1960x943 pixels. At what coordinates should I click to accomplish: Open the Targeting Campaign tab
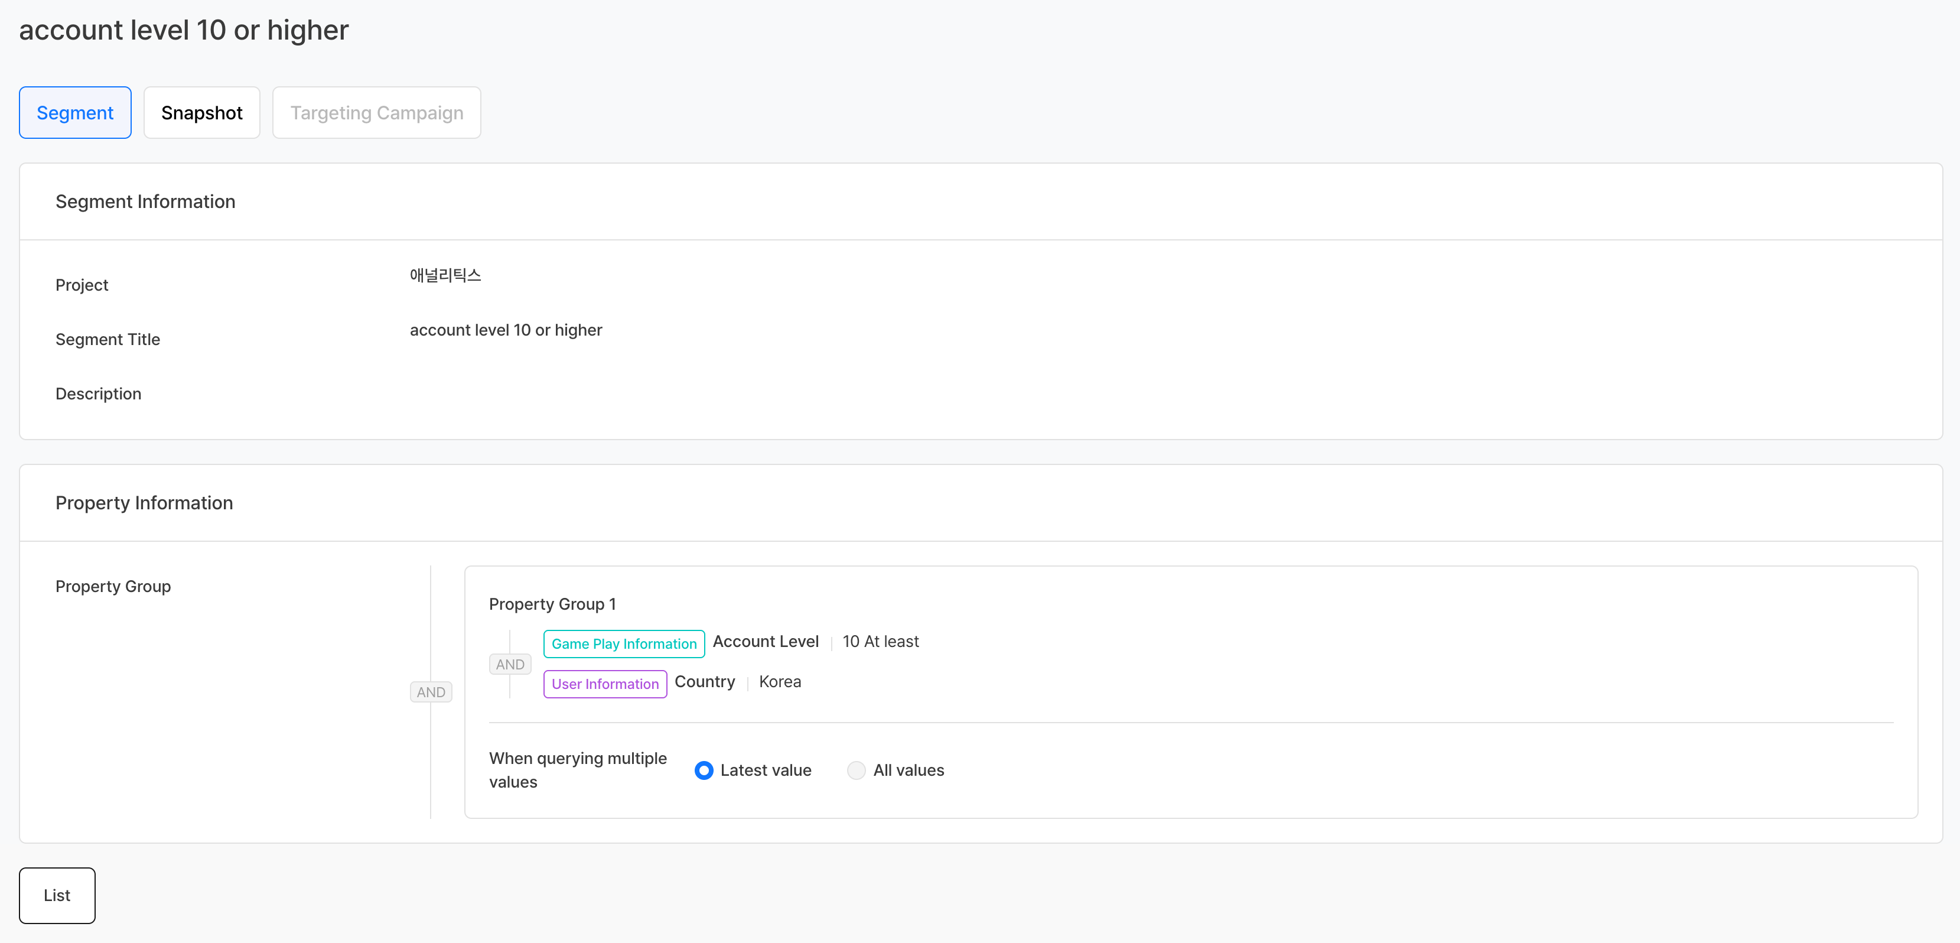tap(377, 113)
